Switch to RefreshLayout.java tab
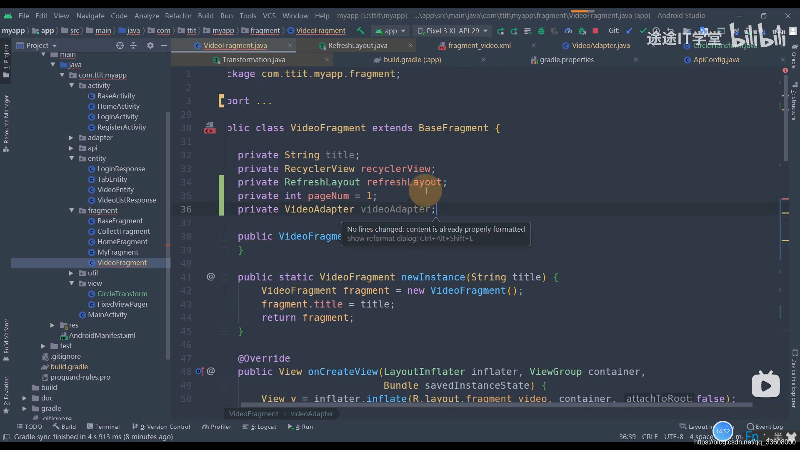The height and width of the screenshot is (450, 800). [357, 45]
